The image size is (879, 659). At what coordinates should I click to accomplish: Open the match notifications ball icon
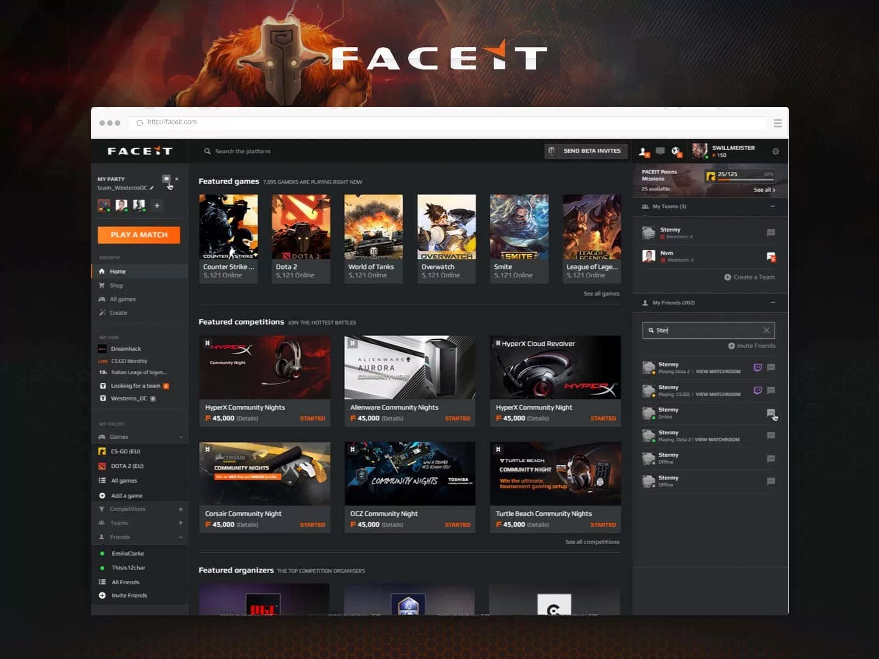(x=676, y=151)
